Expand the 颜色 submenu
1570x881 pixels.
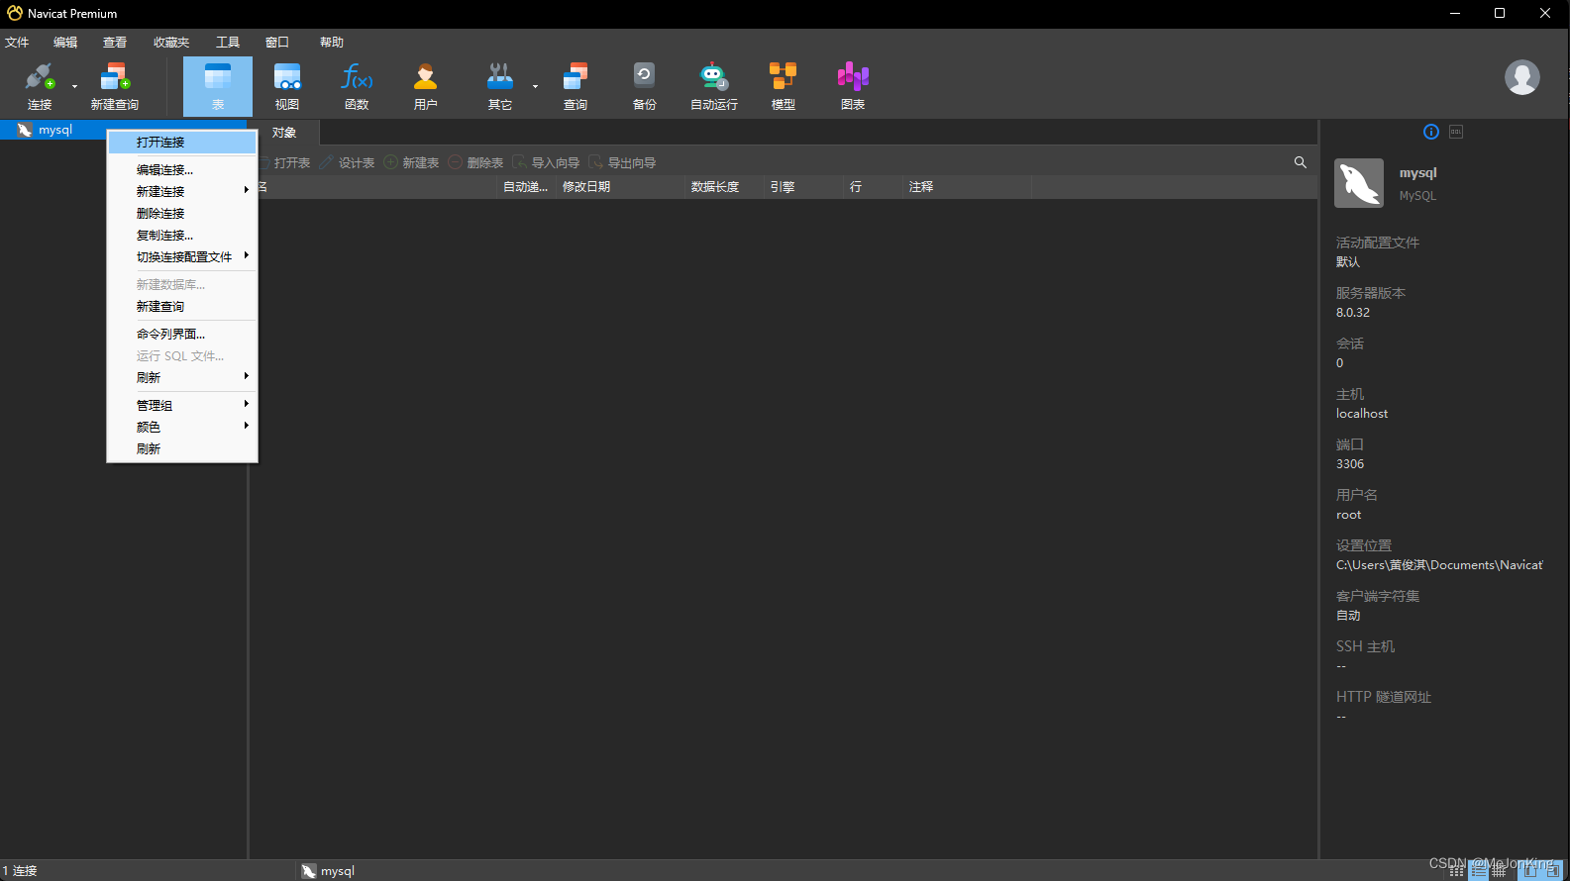click(x=182, y=428)
